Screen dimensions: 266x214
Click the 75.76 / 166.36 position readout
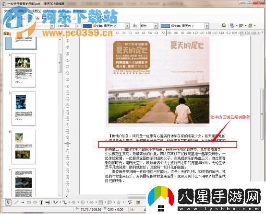click(91, 209)
